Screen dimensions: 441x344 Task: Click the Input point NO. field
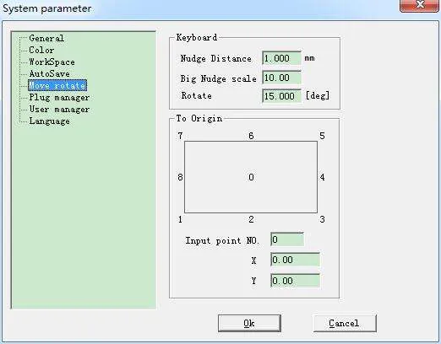tap(287, 239)
